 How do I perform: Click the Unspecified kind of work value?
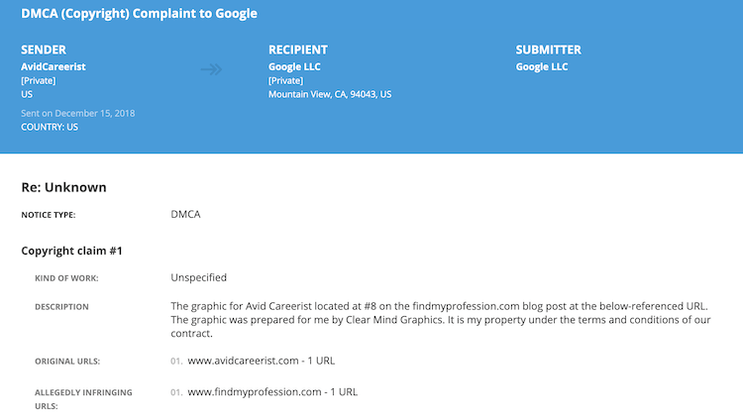(x=198, y=277)
